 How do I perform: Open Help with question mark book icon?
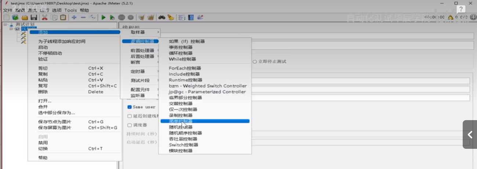coord(191,17)
